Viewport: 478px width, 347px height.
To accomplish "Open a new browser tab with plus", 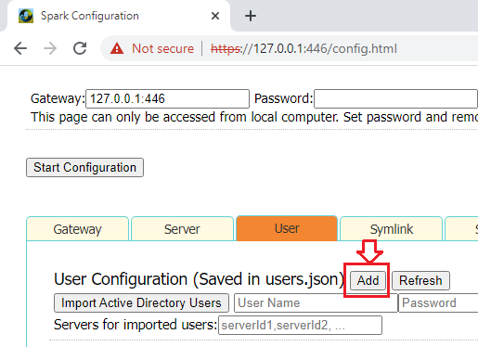I will click(251, 16).
